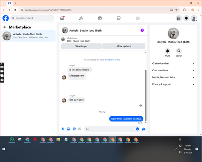
Task: Open the Marketplace storefront icon in navigation
Action: point(119,18)
